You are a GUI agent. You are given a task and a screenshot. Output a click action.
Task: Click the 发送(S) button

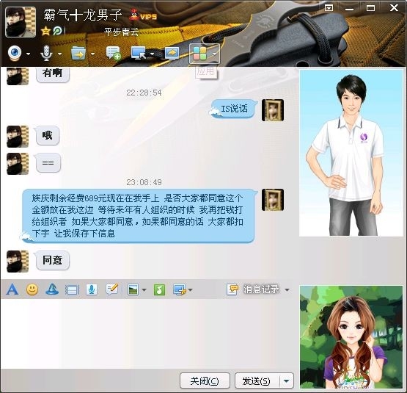(257, 381)
